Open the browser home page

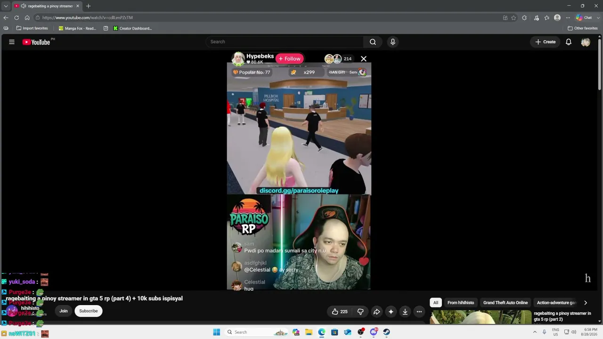(27, 17)
